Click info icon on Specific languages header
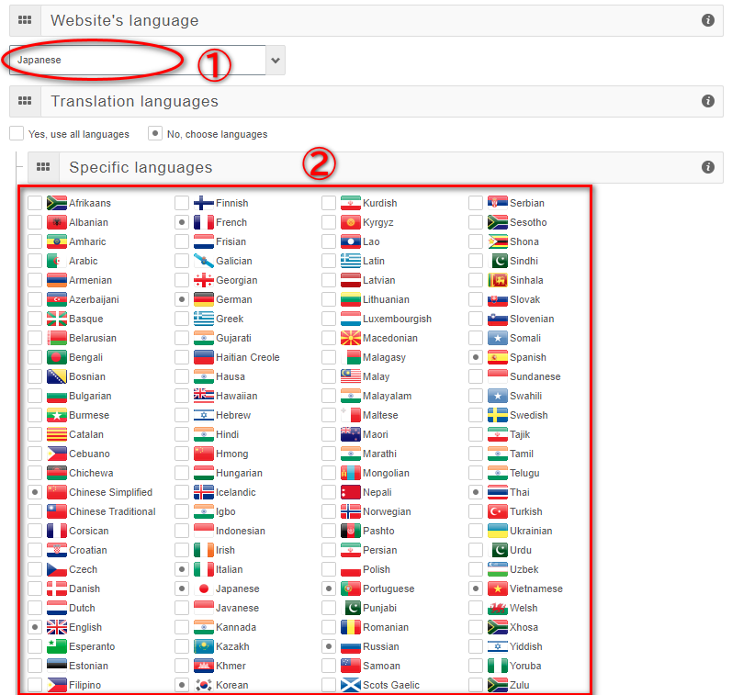This screenshot has width=732, height=695. (x=707, y=167)
